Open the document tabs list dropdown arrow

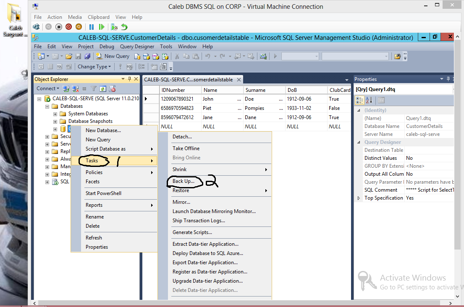point(346,80)
